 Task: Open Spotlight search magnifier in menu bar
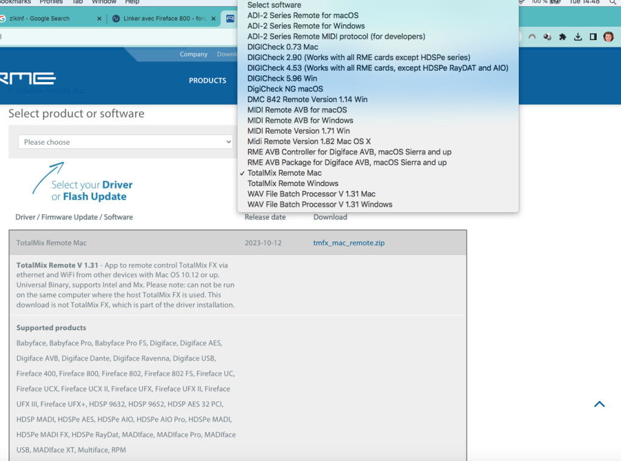[612, 2]
